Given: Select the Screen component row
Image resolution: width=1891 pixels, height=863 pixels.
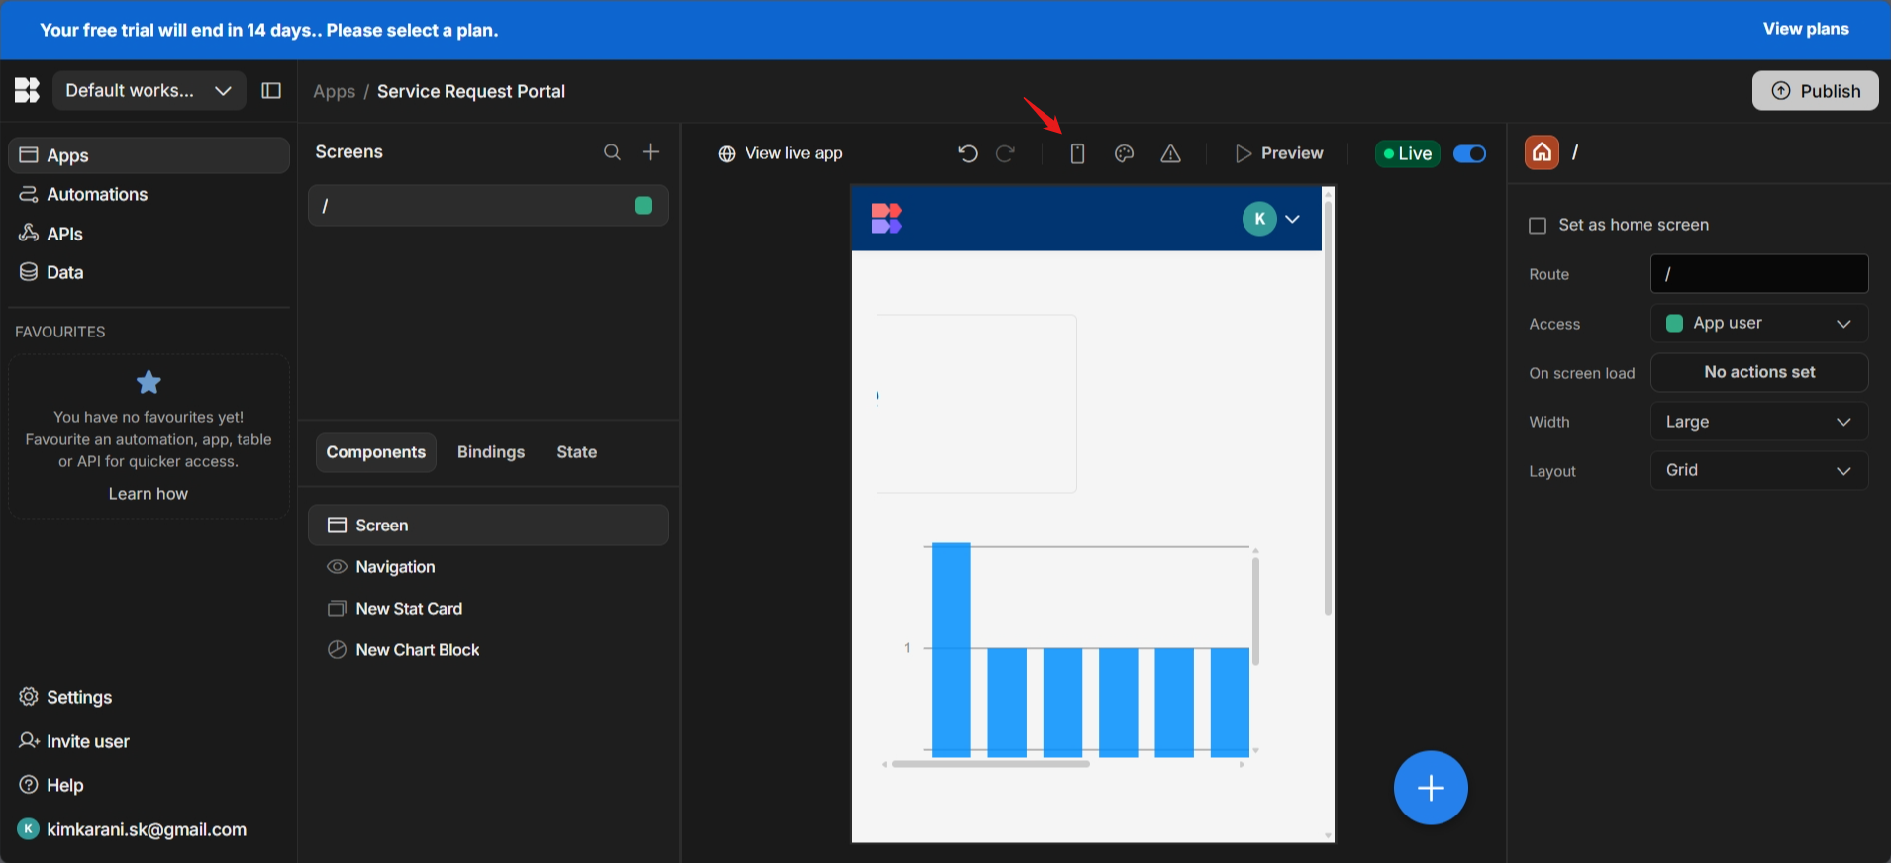Looking at the screenshot, I should click(488, 526).
